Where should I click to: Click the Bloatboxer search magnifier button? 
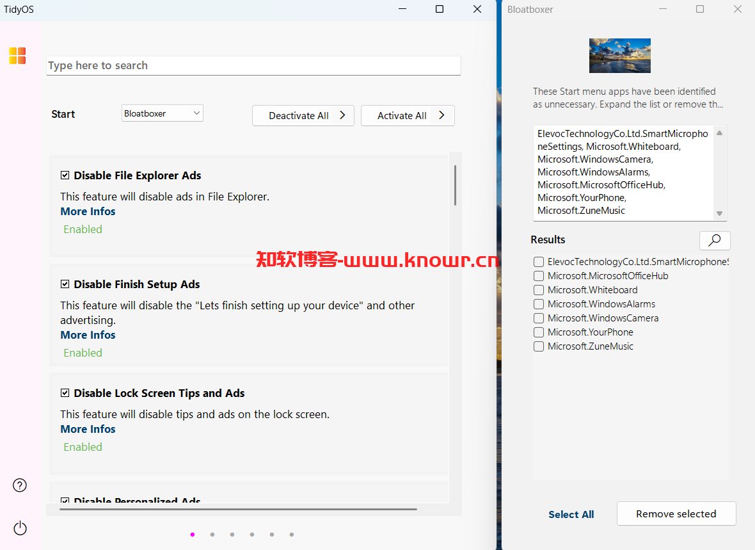coord(715,240)
